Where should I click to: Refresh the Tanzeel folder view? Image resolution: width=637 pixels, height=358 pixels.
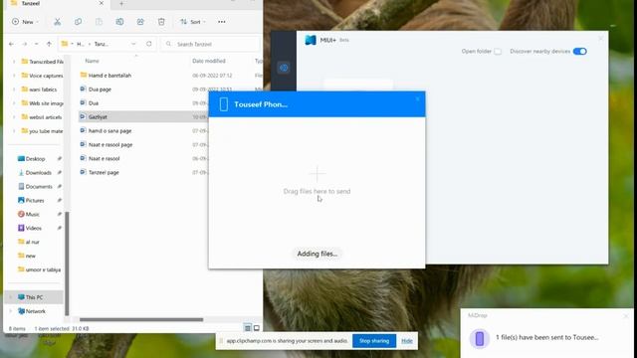(148, 44)
